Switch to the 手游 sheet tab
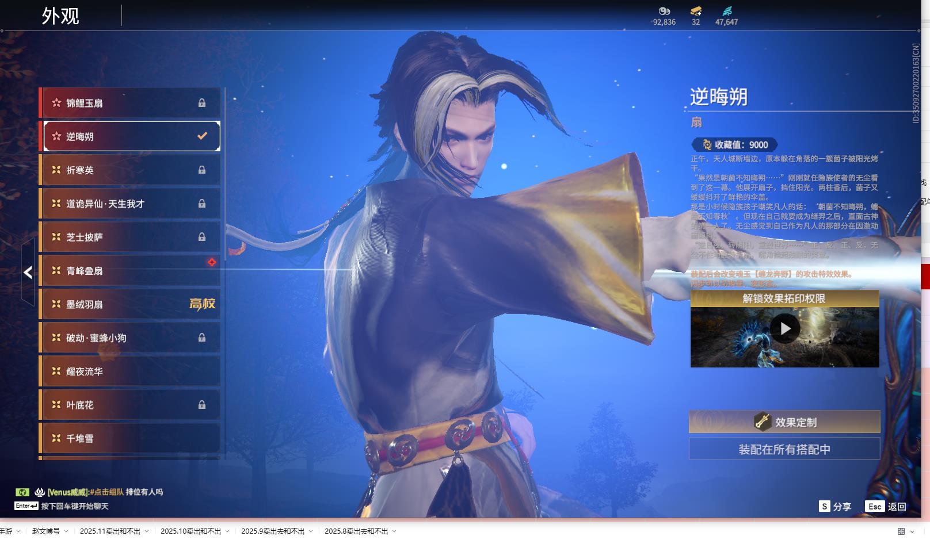The height and width of the screenshot is (540, 930). [x=6, y=531]
